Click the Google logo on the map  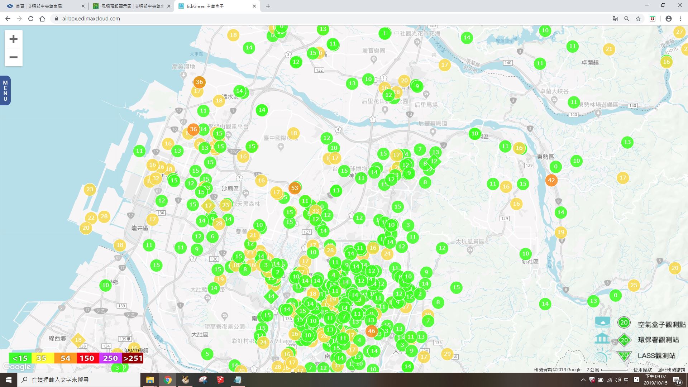click(16, 367)
